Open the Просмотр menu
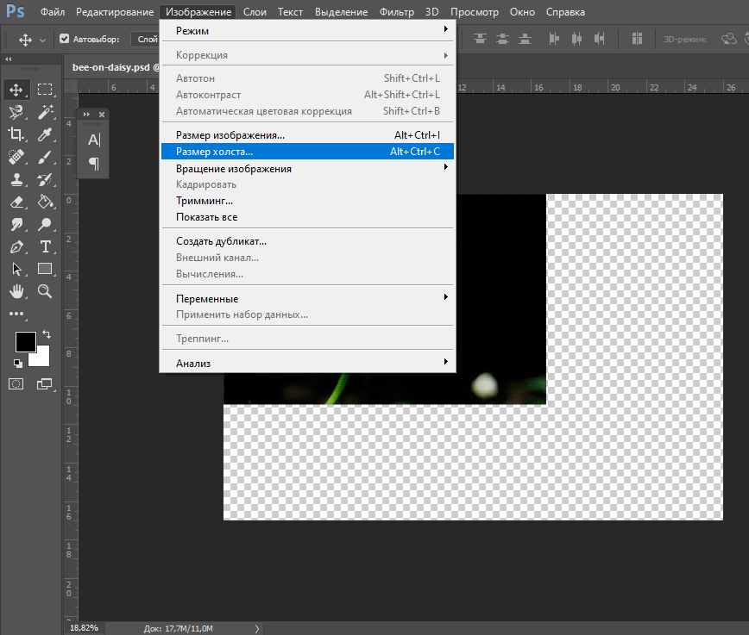Screen dimensions: 749x635 coord(475,12)
